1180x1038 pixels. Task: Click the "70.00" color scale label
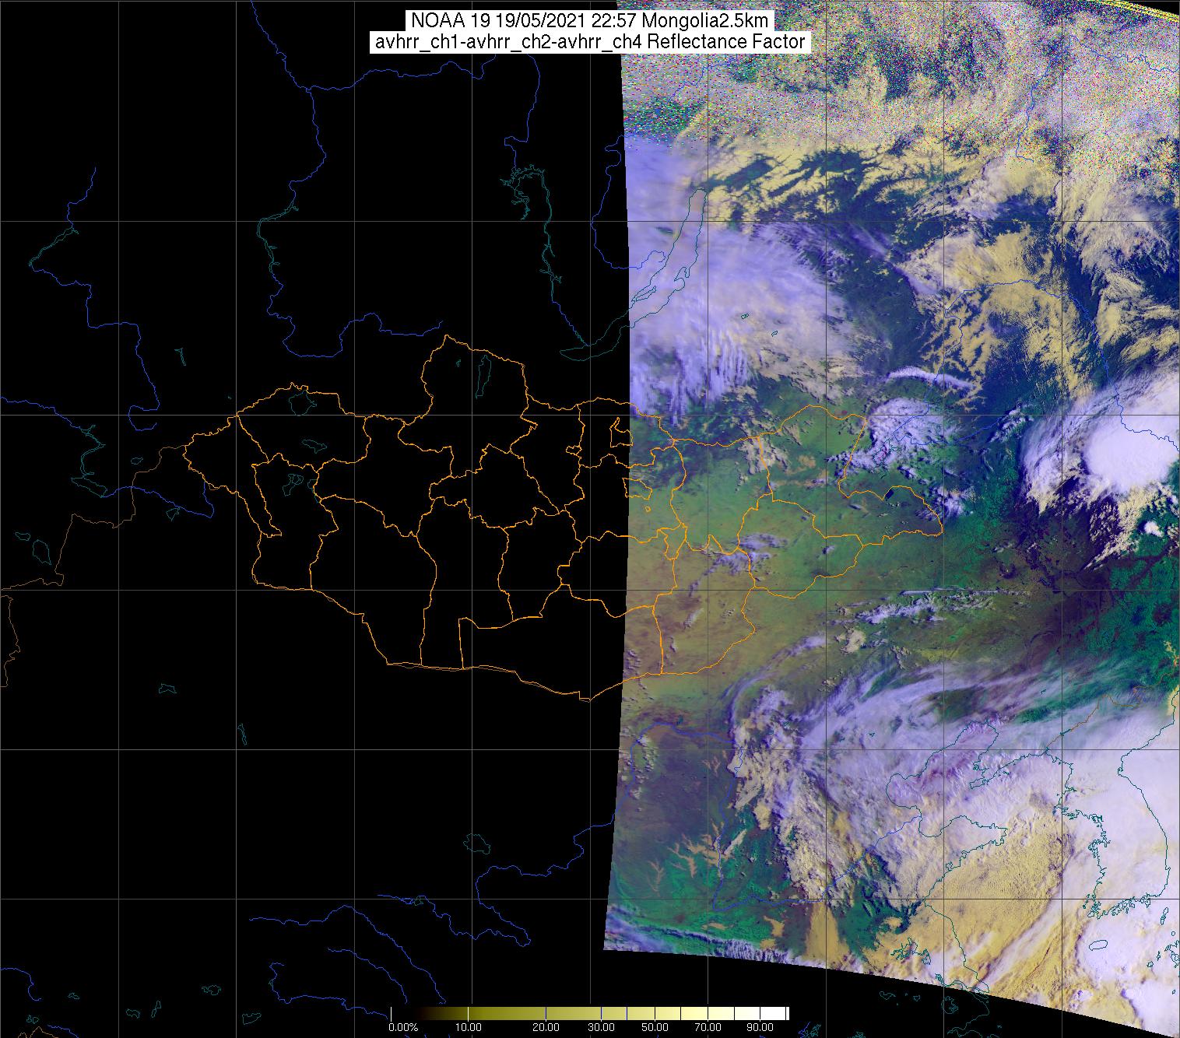(x=708, y=1027)
